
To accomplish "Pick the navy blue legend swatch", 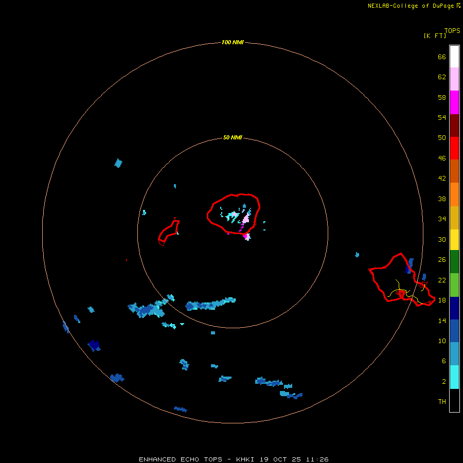I will tap(454, 308).
